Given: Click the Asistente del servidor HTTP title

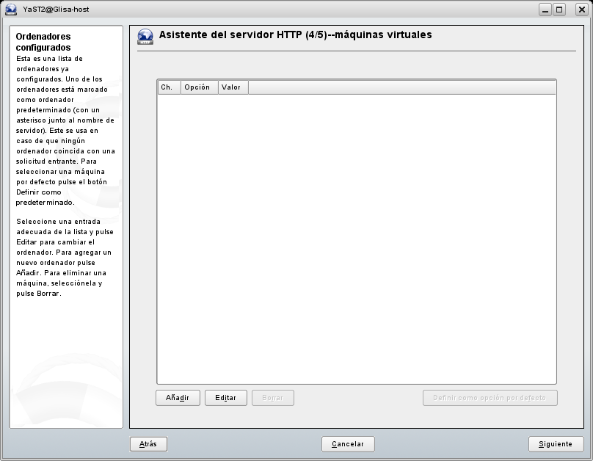Looking at the screenshot, I should pyautogui.click(x=295, y=35).
